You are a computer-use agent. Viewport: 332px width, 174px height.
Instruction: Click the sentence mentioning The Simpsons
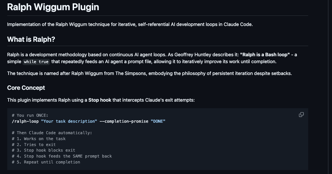pos(149,74)
